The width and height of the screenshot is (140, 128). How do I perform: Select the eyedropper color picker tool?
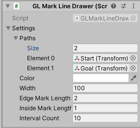133,78
